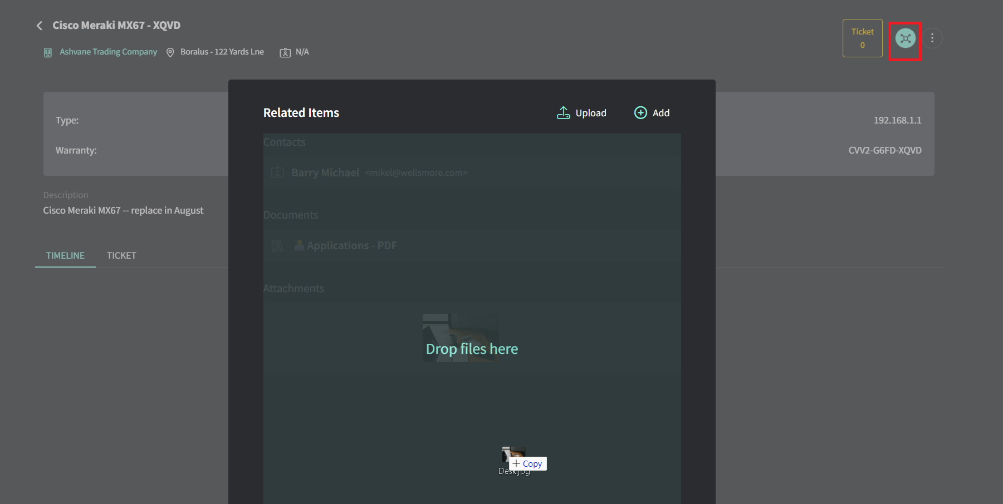Click the Attachments section heading

[x=293, y=289]
